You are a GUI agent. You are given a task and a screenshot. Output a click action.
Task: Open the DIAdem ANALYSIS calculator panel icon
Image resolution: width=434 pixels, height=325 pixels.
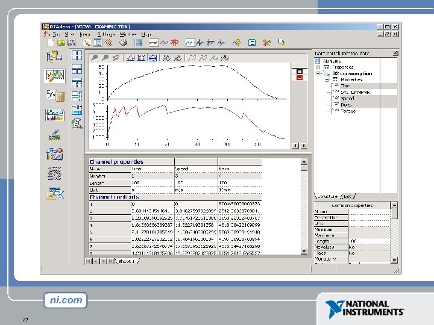[x=55, y=95]
